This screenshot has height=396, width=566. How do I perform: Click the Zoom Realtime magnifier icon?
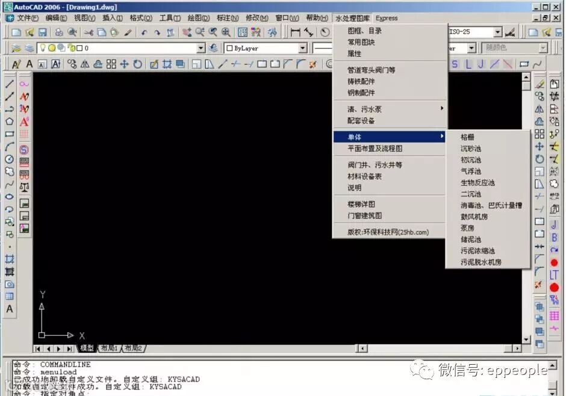click(200, 32)
